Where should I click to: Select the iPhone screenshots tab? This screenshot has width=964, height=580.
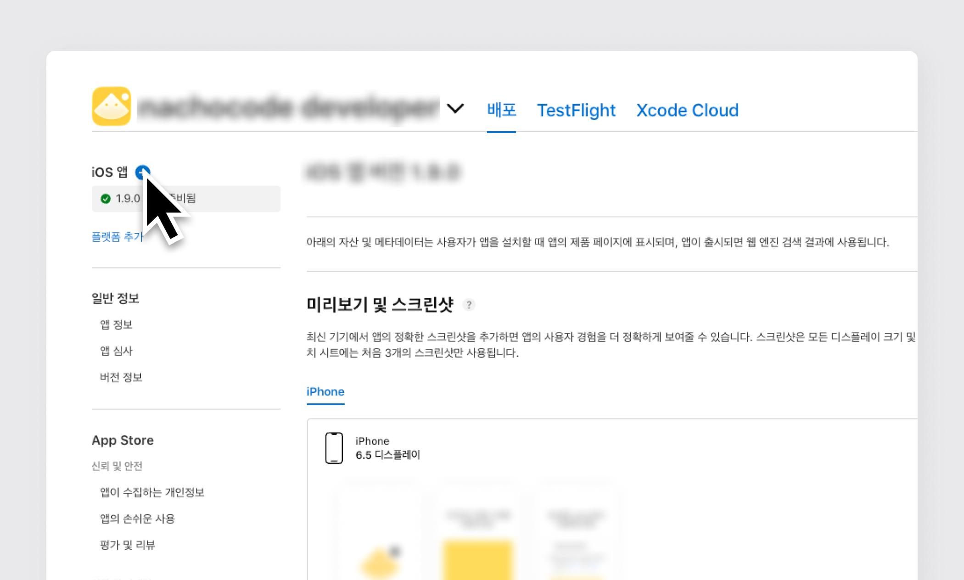tap(325, 391)
